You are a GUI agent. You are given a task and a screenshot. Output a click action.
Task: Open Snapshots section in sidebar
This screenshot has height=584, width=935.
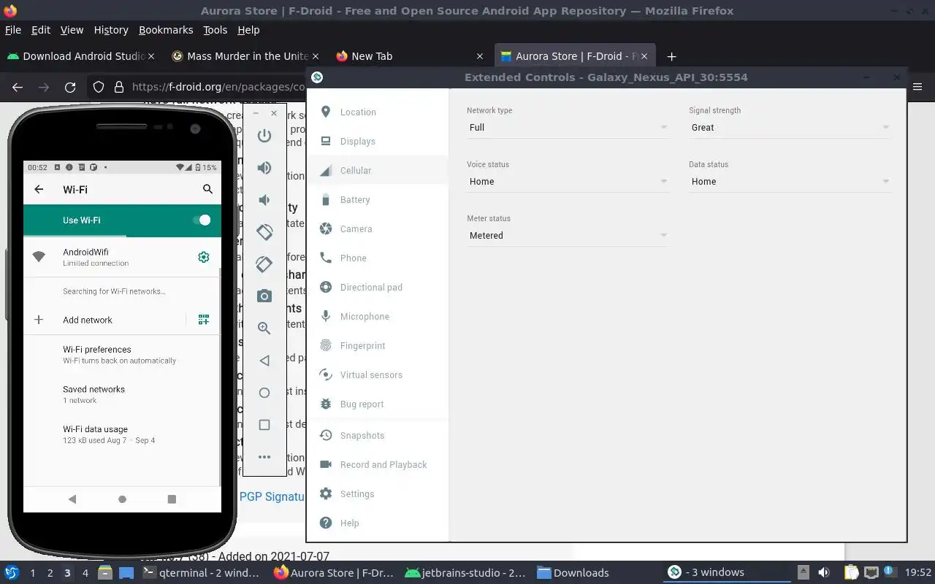pyautogui.click(x=377, y=436)
